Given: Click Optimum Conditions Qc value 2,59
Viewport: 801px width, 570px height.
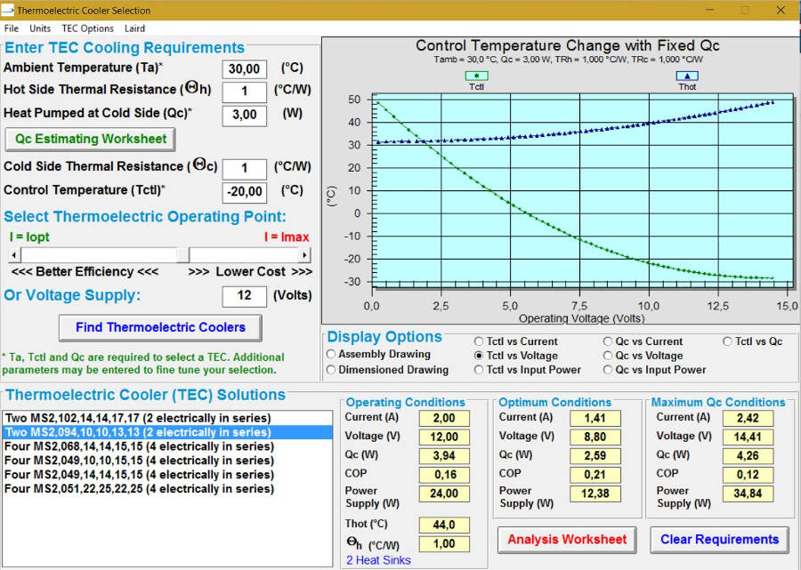Looking at the screenshot, I should click(x=595, y=455).
